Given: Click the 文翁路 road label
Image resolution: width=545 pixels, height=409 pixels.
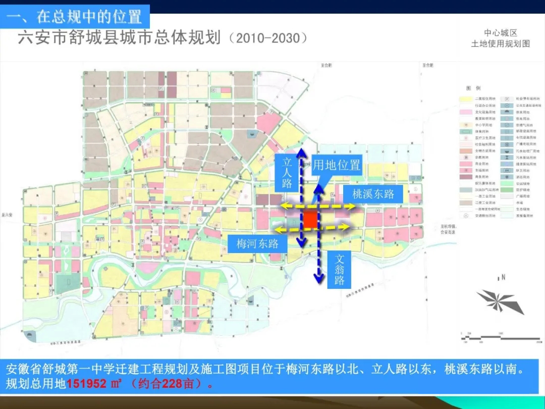Looking at the screenshot, I should (x=339, y=270).
